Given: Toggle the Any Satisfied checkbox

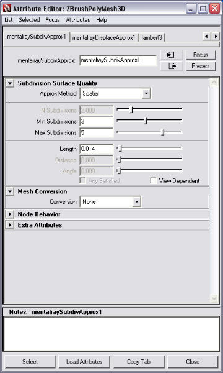Looking at the screenshot, I should (x=82, y=181).
